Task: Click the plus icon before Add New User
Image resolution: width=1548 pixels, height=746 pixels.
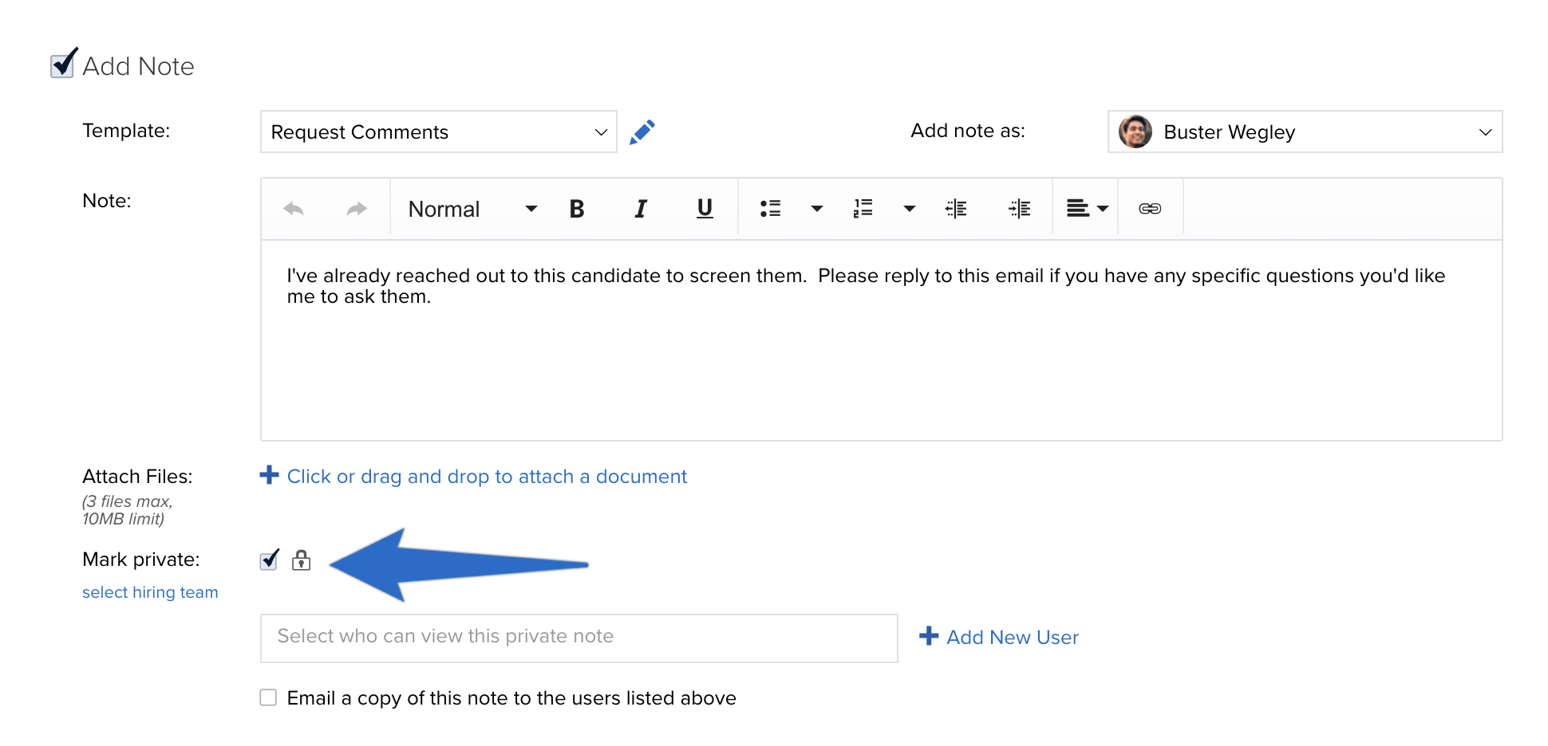Action: [x=929, y=636]
